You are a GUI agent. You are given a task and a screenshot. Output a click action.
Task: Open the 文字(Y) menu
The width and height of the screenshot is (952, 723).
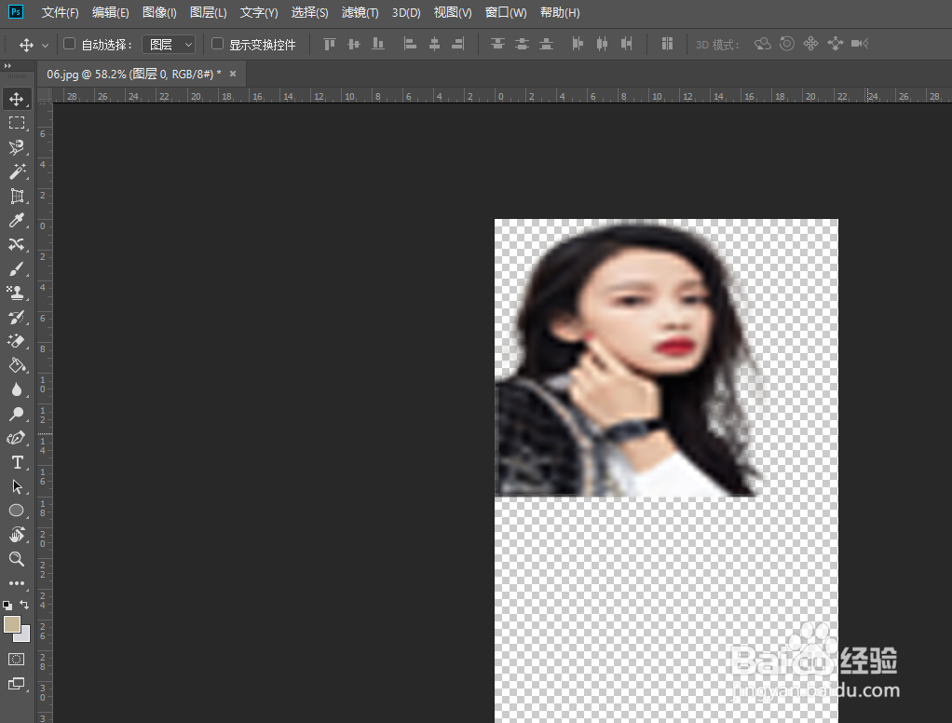(259, 12)
